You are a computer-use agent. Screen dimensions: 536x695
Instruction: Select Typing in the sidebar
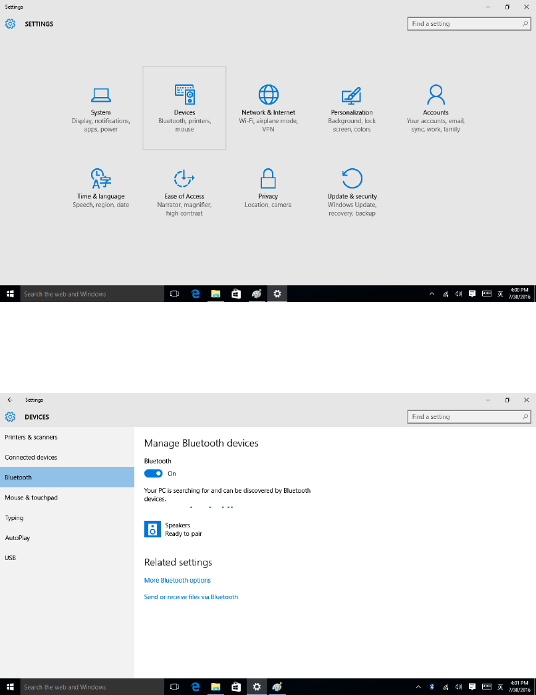pyautogui.click(x=67, y=517)
